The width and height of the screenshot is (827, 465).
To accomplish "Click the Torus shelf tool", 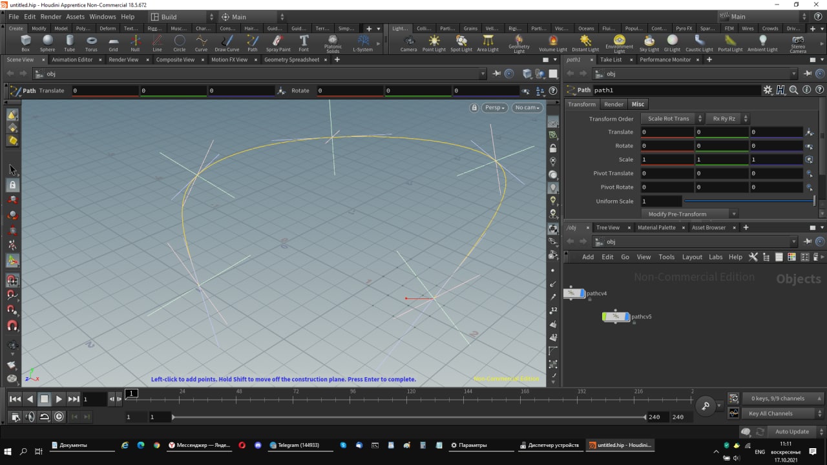I will click(x=91, y=43).
